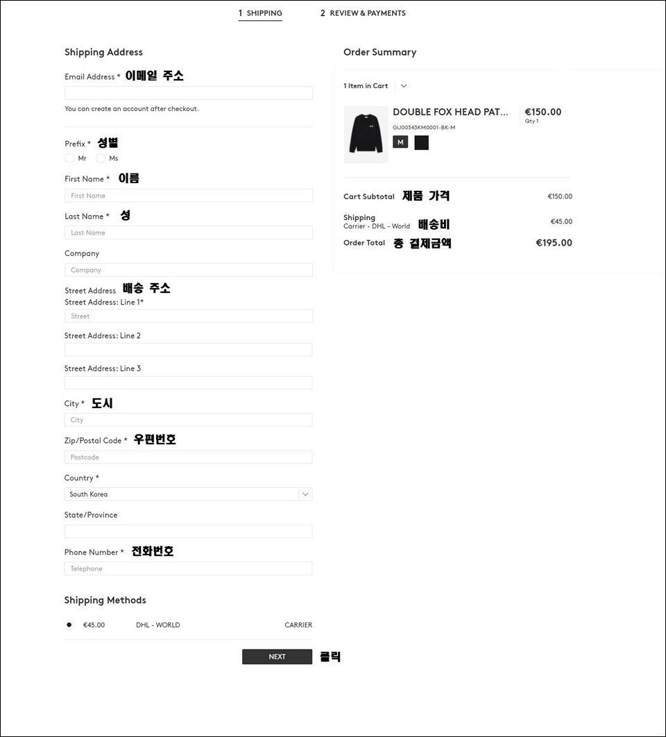This screenshot has width=666, height=737.
Task: Select the €45.00 DHL World shipping method
Action: click(x=69, y=625)
